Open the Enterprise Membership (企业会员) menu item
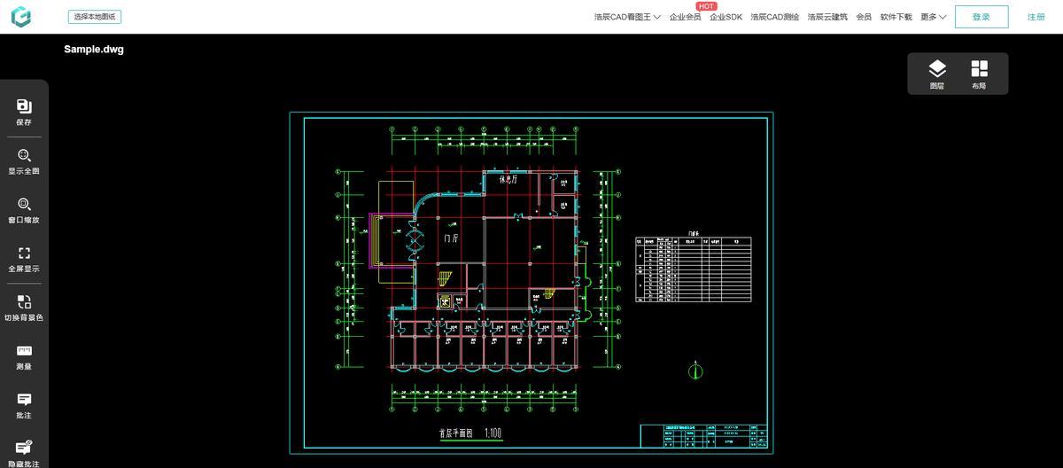This screenshot has width=1063, height=468. (685, 17)
